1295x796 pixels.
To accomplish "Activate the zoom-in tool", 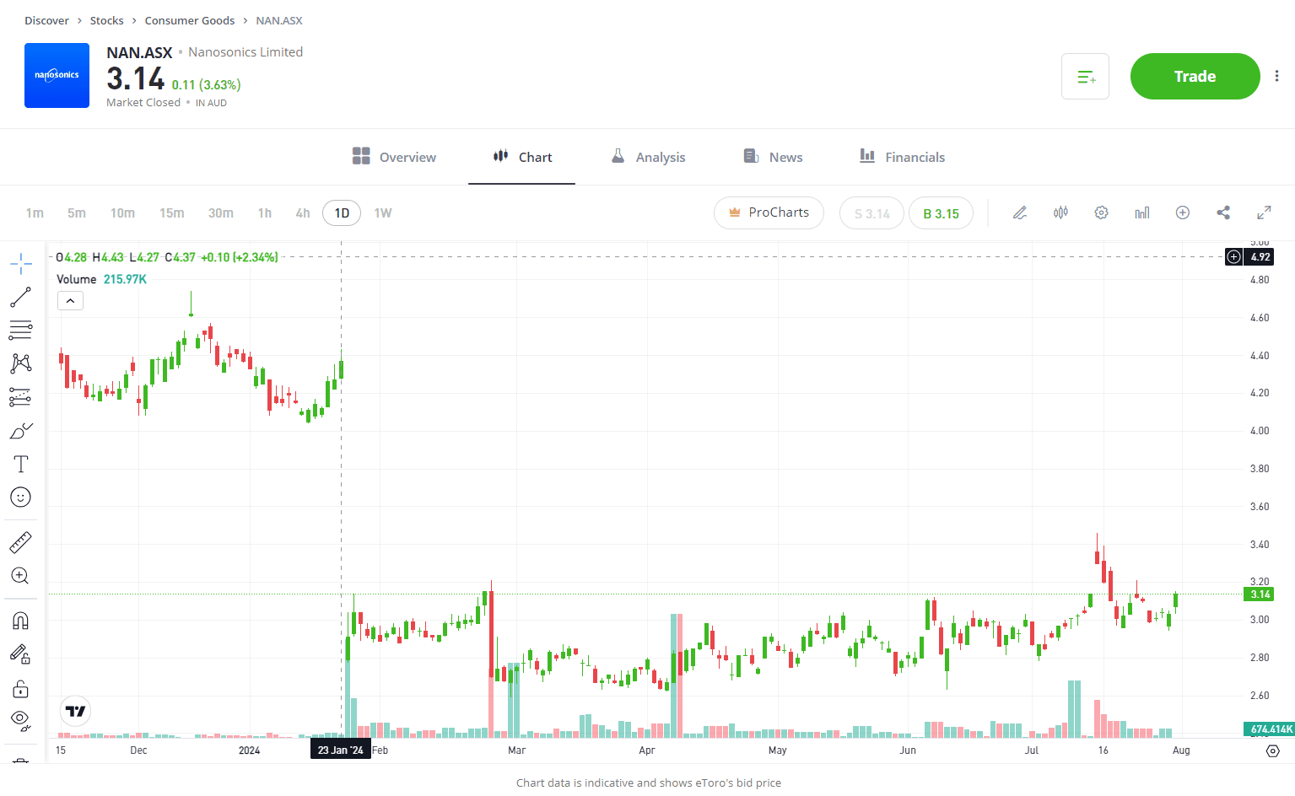I will [x=21, y=576].
